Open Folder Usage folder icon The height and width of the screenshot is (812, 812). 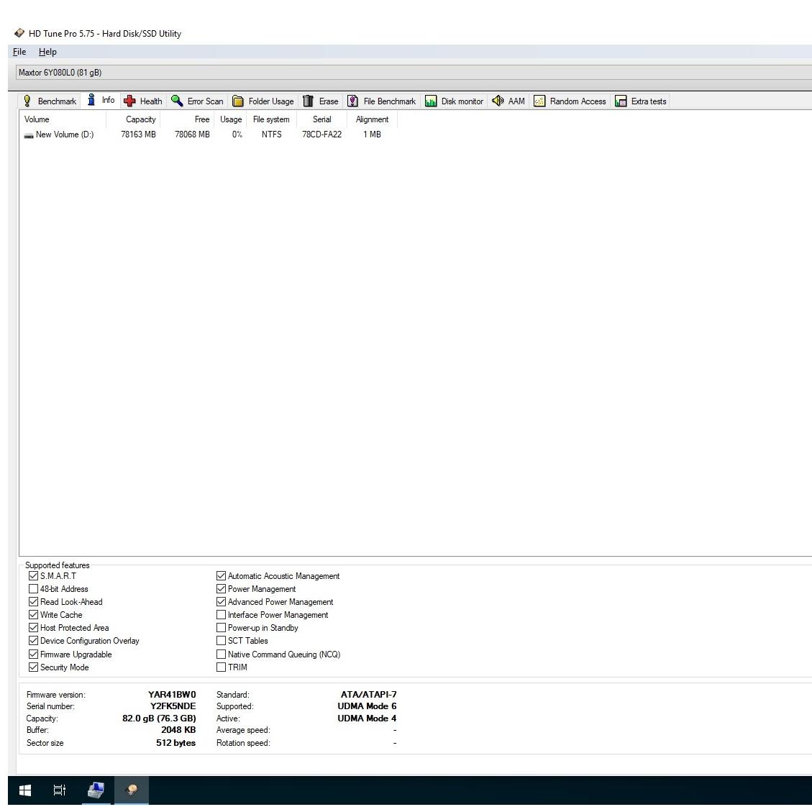[x=238, y=101]
